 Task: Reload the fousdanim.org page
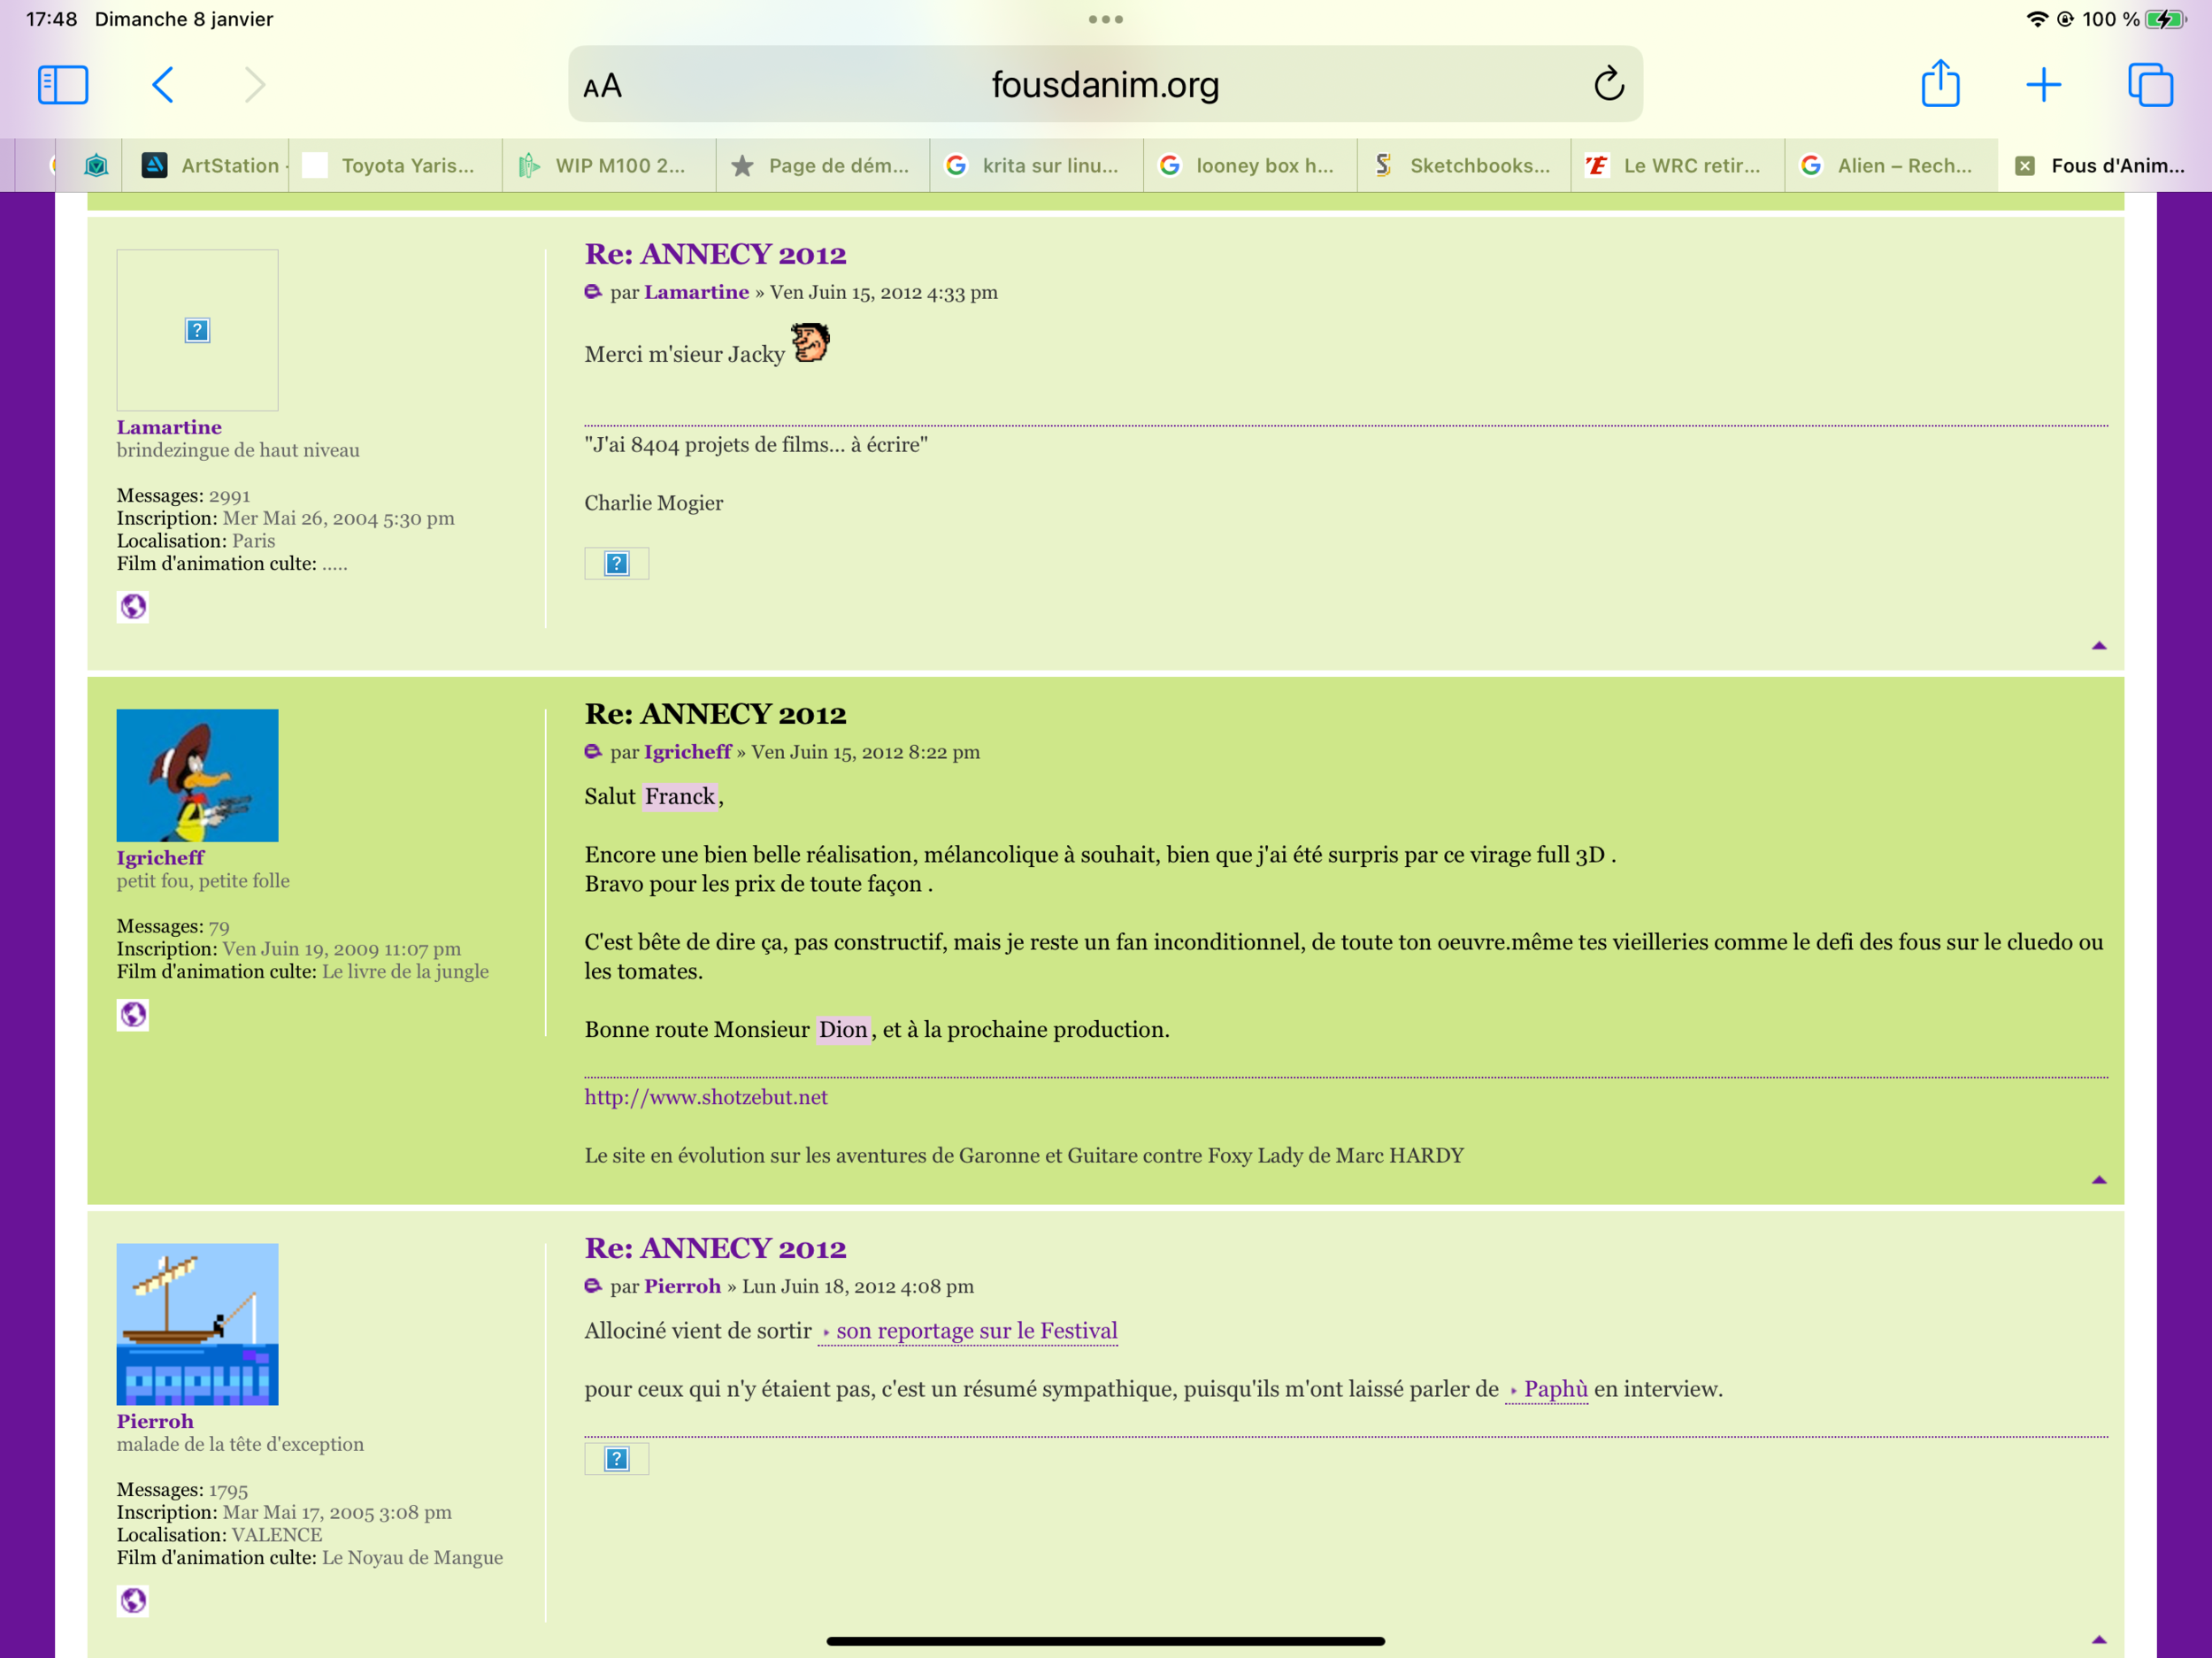pos(1608,85)
